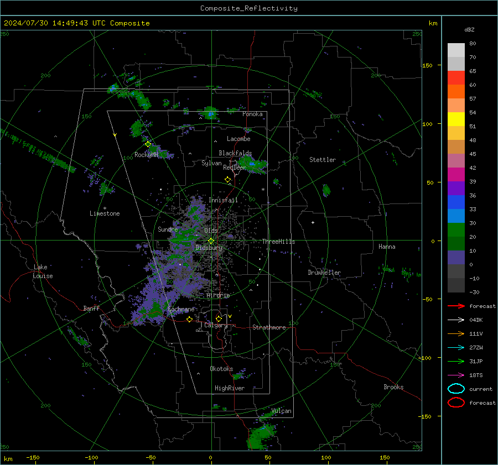Click the blue 33-36 dBZ swatch
This screenshot has height=465, width=498.
pyautogui.click(x=456, y=202)
